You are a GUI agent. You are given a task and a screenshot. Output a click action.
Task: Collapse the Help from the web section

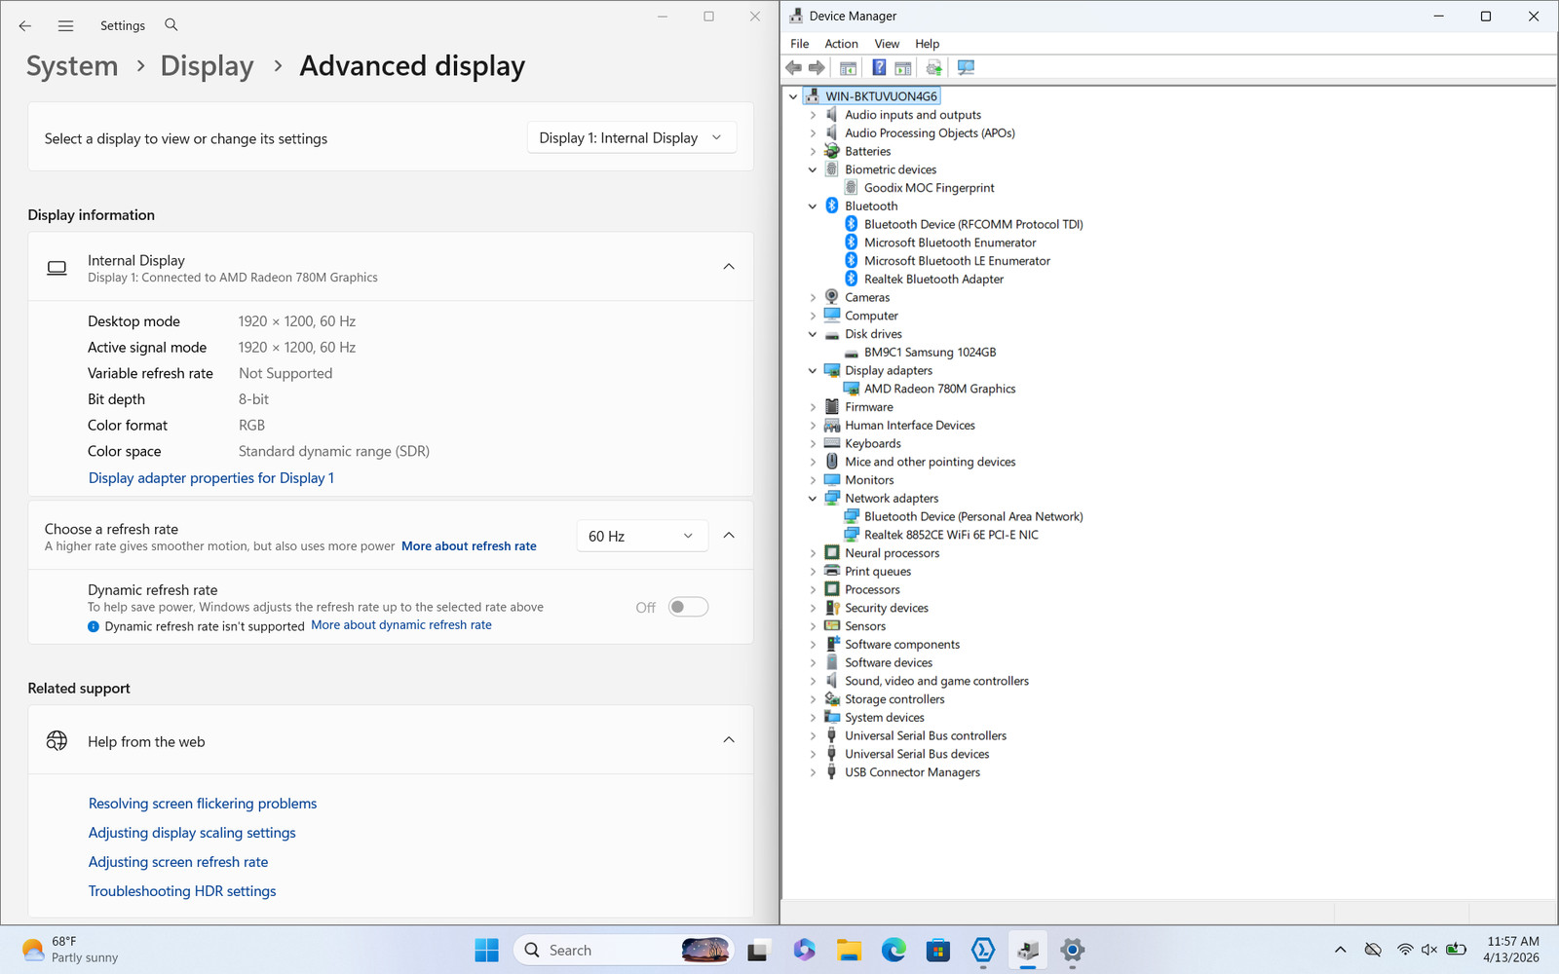click(x=729, y=740)
